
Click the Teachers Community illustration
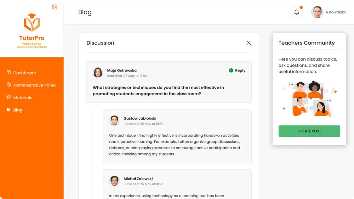tap(309, 99)
